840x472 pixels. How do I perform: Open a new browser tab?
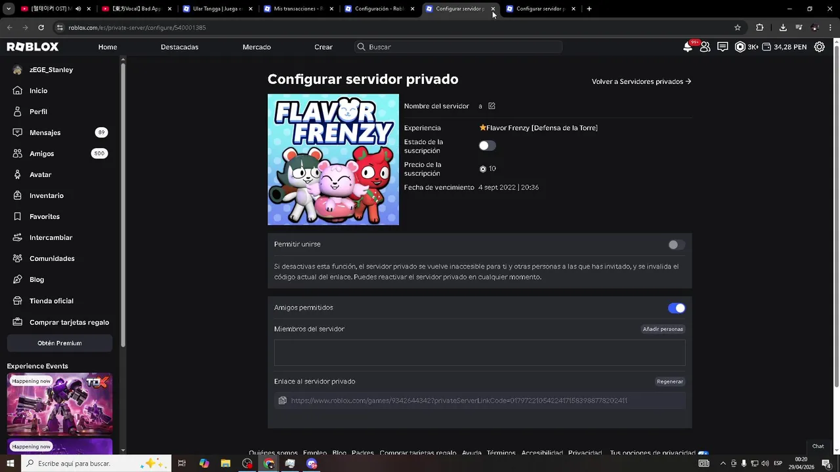click(589, 9)
